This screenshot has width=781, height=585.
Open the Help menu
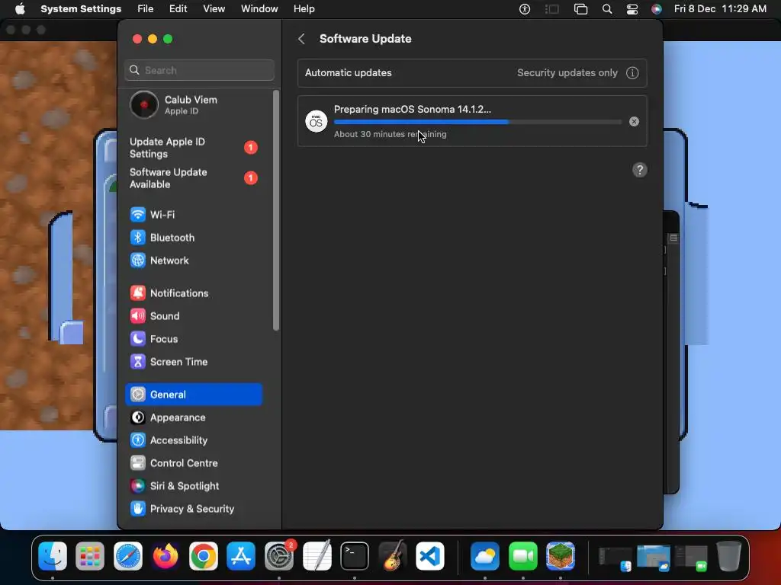pos(304,9)
